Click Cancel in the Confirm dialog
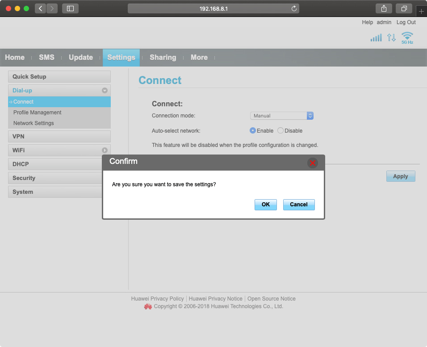Image resolution: width=427 pixels, height=347 pixels. (x=298, y=205)
